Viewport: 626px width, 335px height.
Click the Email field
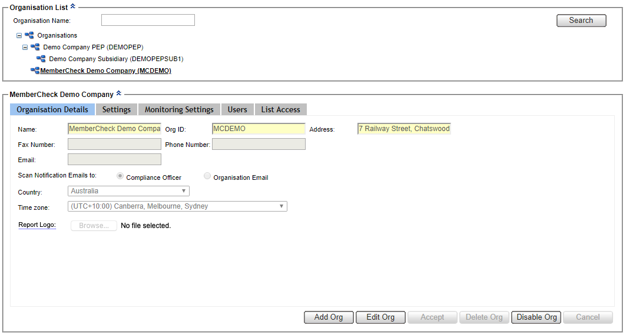(x=115, y=159)
